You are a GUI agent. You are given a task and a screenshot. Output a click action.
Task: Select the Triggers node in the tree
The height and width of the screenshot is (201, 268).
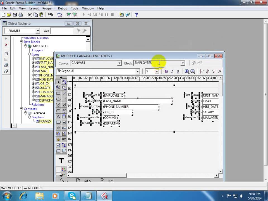click(x=37, y=50)
